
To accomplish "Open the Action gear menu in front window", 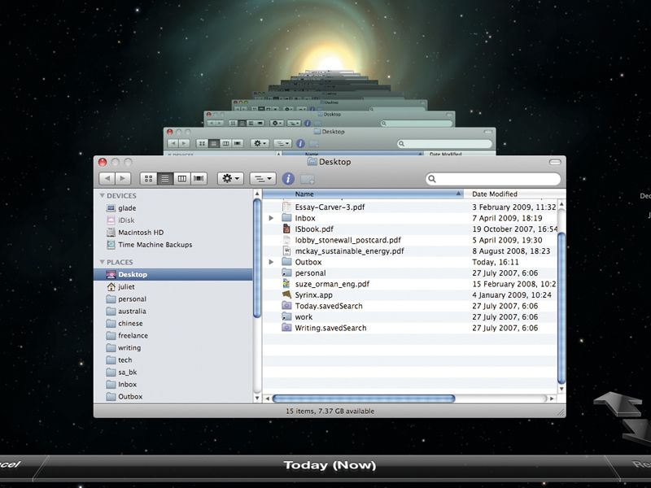I will (x=230, y=178).
